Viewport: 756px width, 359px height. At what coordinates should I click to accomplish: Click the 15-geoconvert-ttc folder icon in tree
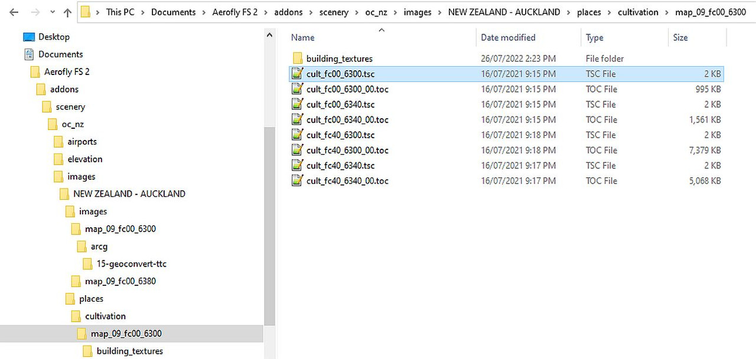(x=87, y=264)
